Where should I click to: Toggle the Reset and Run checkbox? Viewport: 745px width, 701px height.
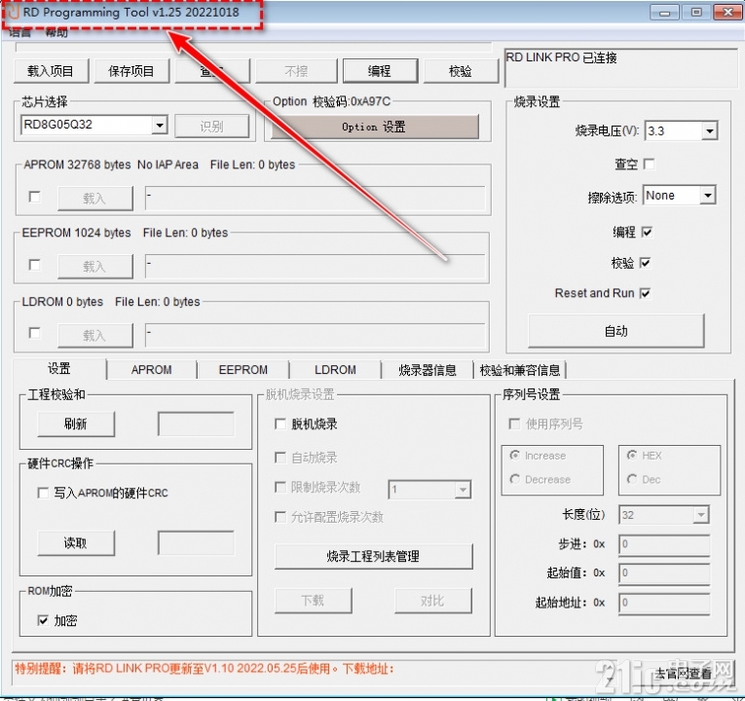646,293
